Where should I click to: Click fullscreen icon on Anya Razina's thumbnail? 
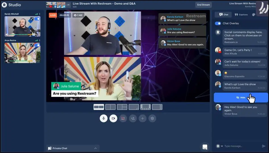[x=32, y=45]
